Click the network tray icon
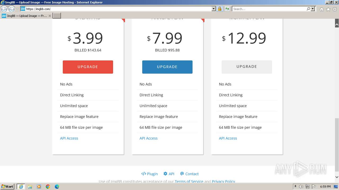The height and width of the screenshot is (190, 339). (307, 187)
